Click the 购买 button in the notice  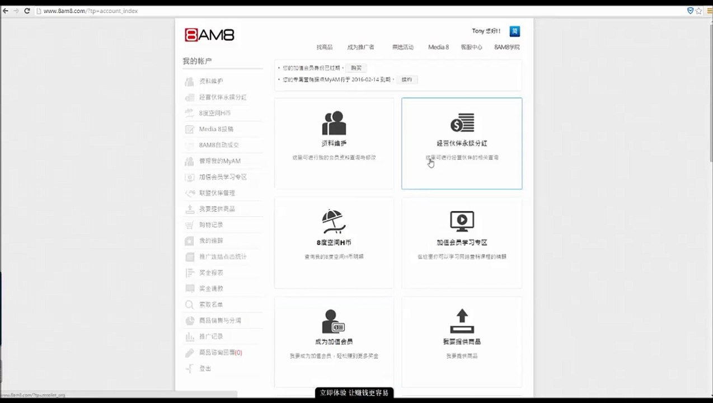click(x=356, y=68)
